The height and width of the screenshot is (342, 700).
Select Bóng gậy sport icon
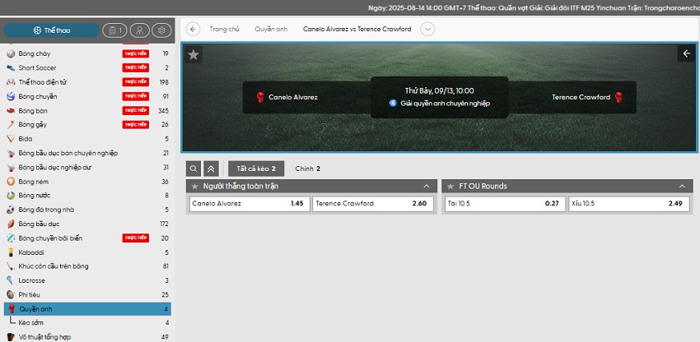coord(11,124)
